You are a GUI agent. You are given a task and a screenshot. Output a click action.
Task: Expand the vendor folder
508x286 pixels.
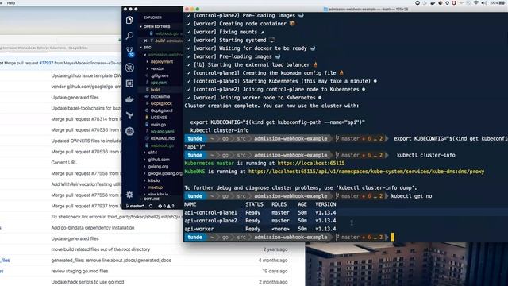(x=157, y=68)
